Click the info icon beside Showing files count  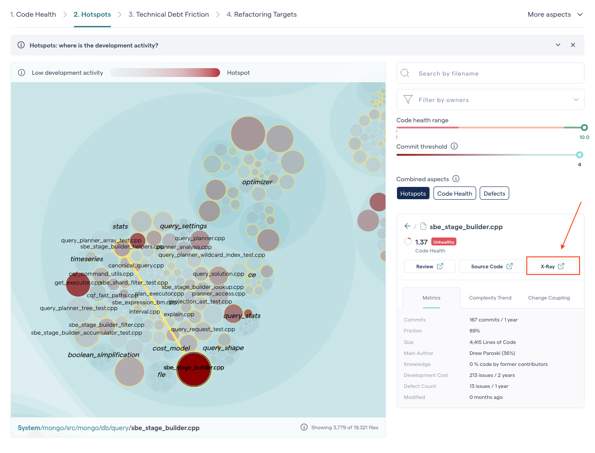click(304, 427)
